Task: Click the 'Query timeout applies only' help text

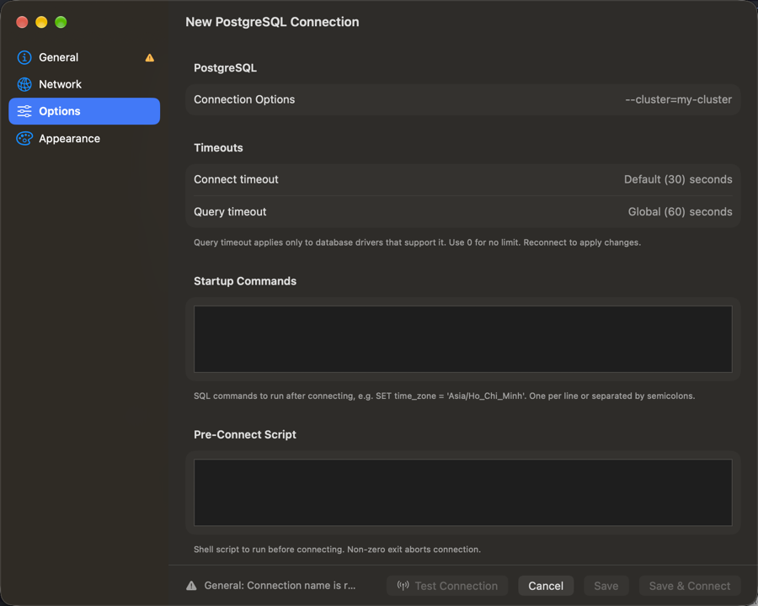Action: pyautogui.click(x=417, y=242)
